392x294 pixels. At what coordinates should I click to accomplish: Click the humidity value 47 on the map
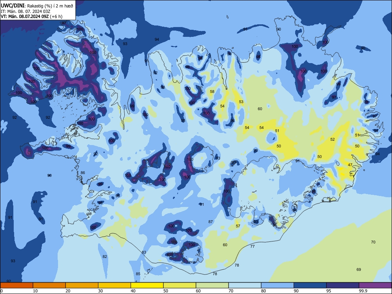pyautogui.click(x=350, y=165)
